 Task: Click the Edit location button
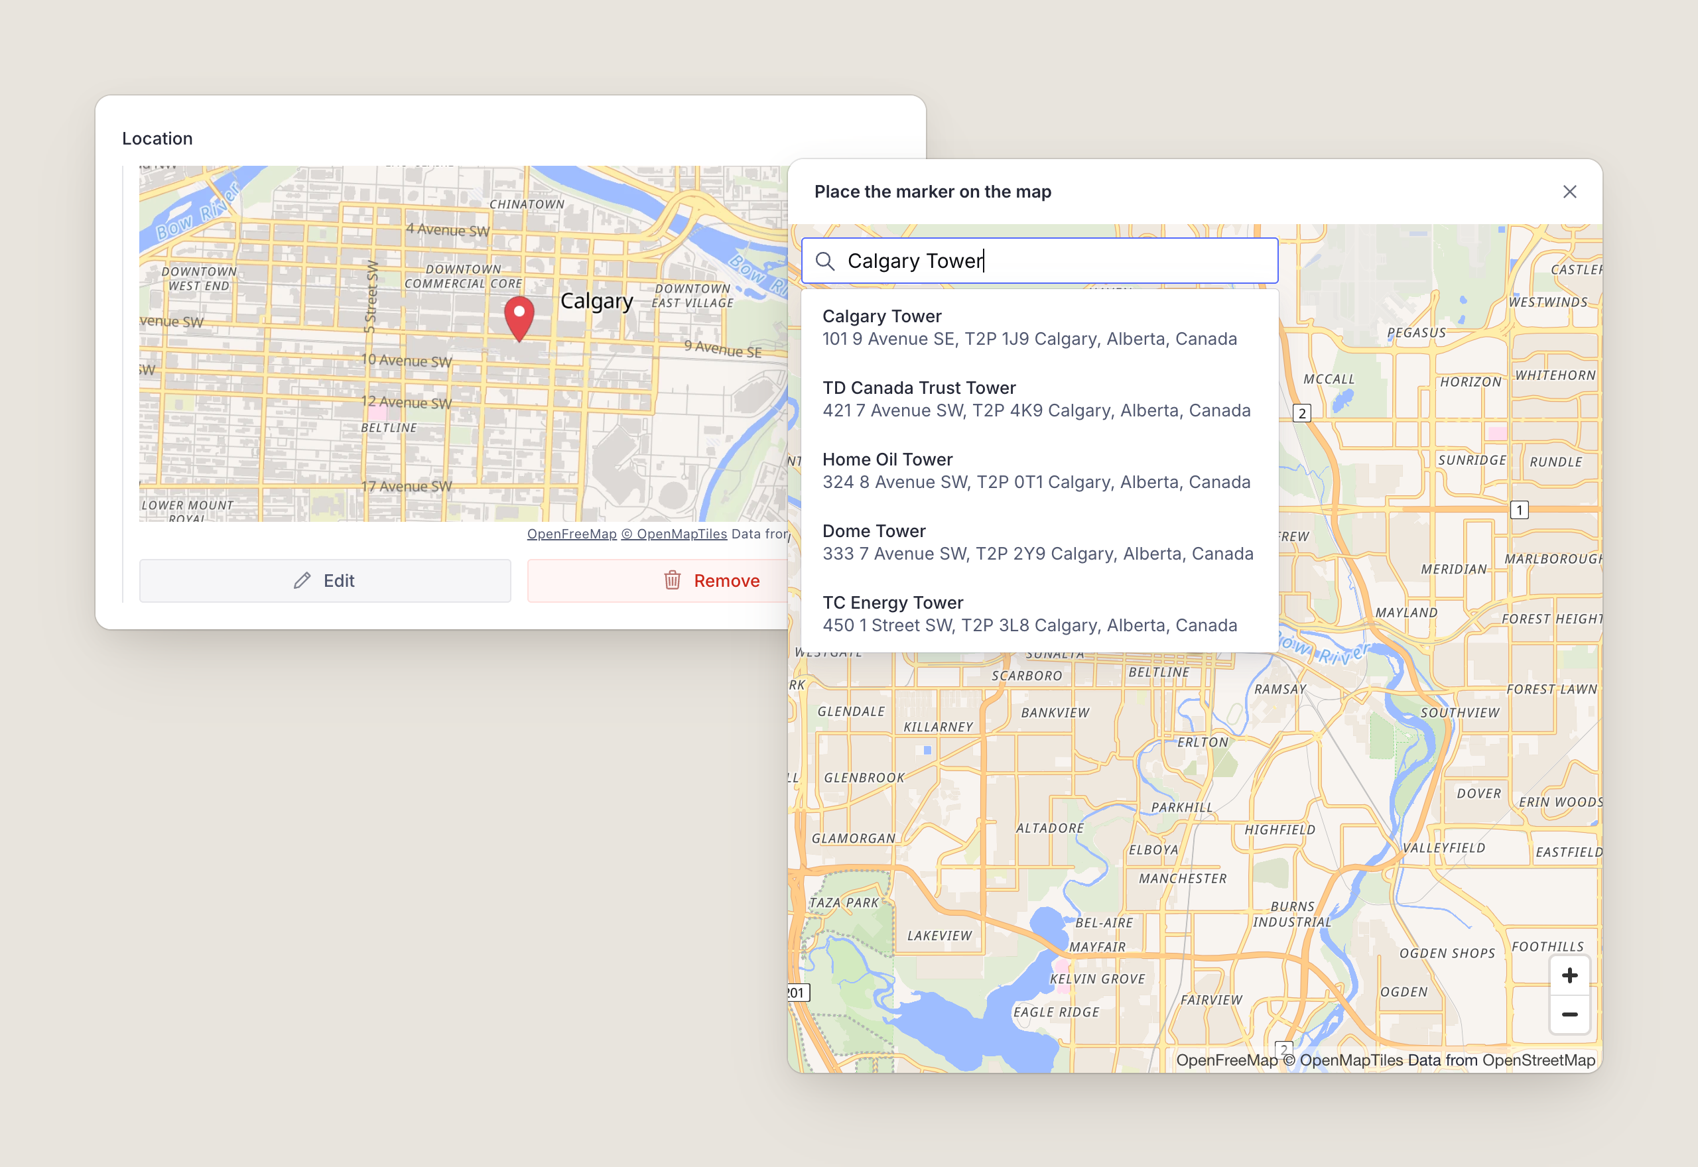(326, 581)
